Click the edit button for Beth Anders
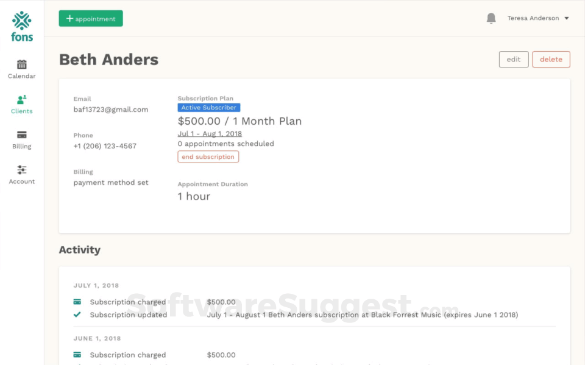The height and width of the screenshot is (365, 585). coord(514,60)
